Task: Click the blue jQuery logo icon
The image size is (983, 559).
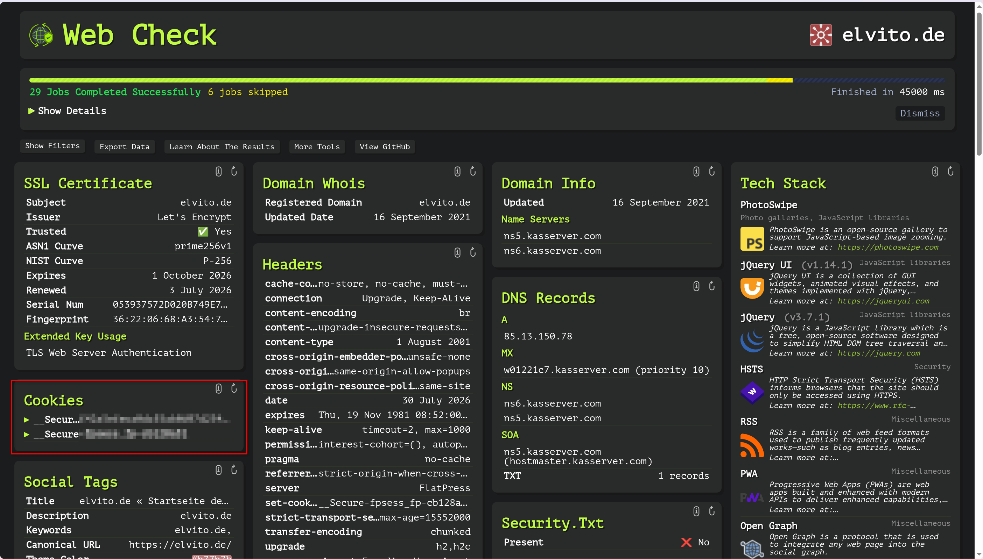Action: [x=752, y=340]
